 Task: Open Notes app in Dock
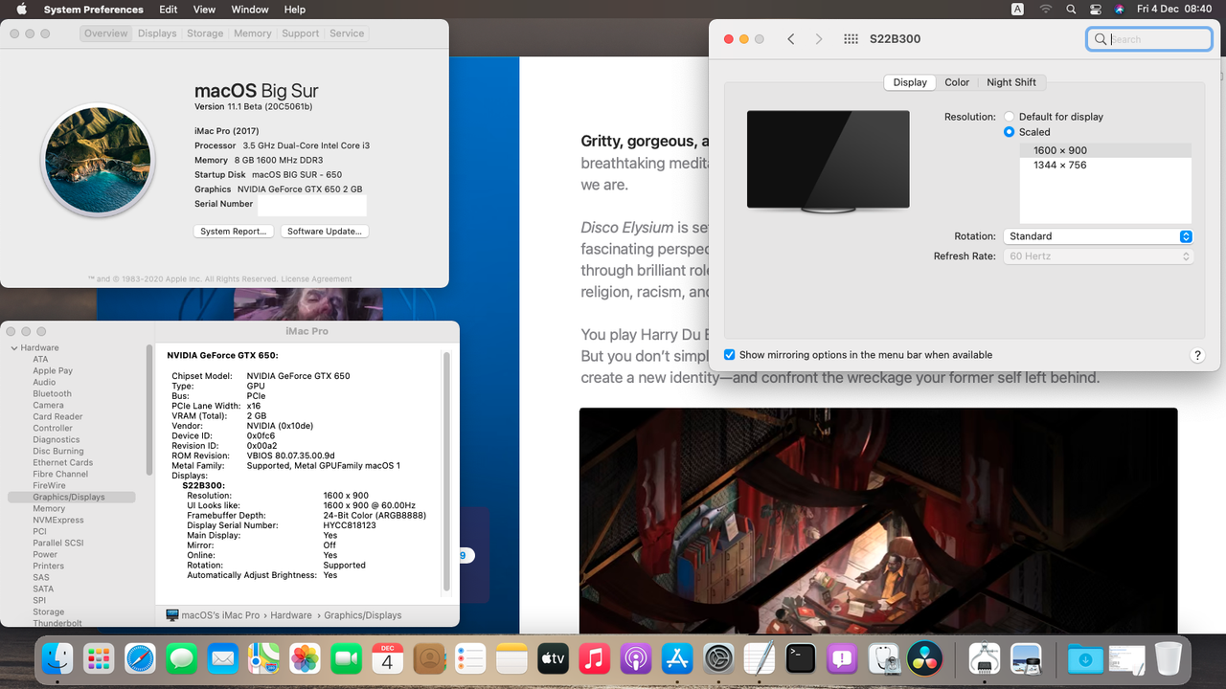click(511, 658)
